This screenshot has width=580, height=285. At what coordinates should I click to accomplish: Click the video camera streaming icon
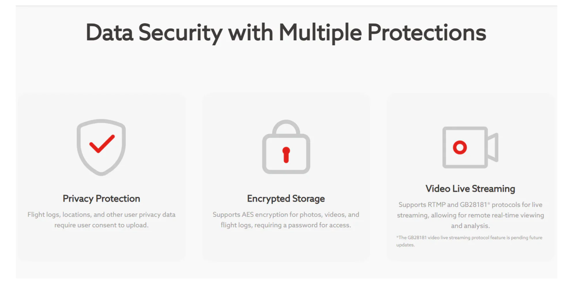click(x=470, y=147)
